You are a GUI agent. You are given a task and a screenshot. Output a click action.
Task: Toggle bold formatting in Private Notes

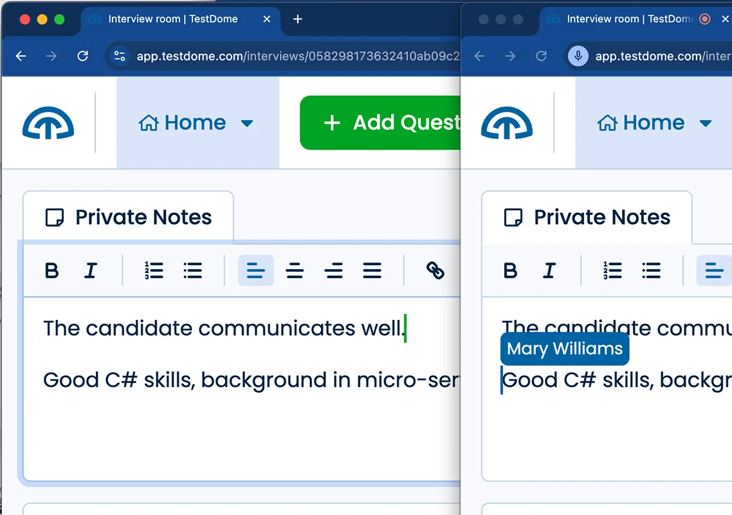pyautogui.click(x=51, y=270)
